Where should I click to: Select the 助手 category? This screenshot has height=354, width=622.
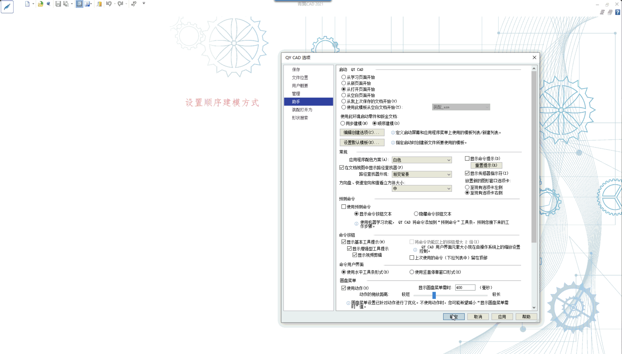[x=308, y=102]
